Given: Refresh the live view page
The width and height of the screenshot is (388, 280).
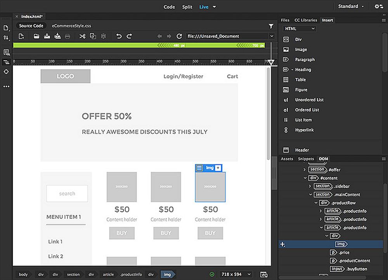Looking at the screenshot, I should pos(179,36).
